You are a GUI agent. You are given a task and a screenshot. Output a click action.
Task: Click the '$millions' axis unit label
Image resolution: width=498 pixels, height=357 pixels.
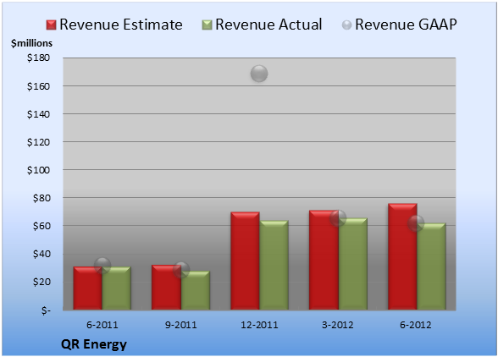[x=31, y=43]
